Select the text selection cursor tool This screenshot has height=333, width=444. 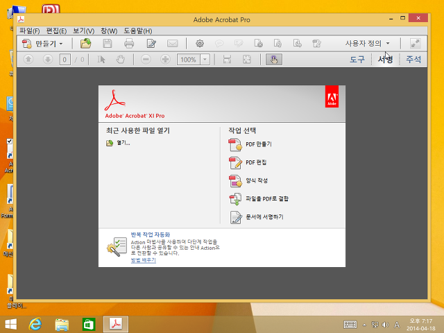pyautogui.click(x=101, y=60)
